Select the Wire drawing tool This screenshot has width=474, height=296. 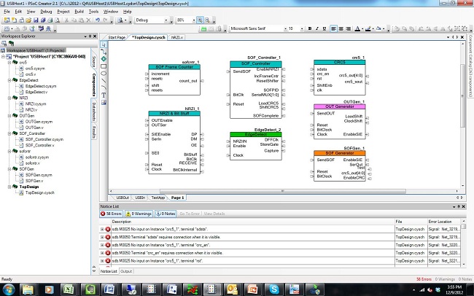tap(104, 52)
